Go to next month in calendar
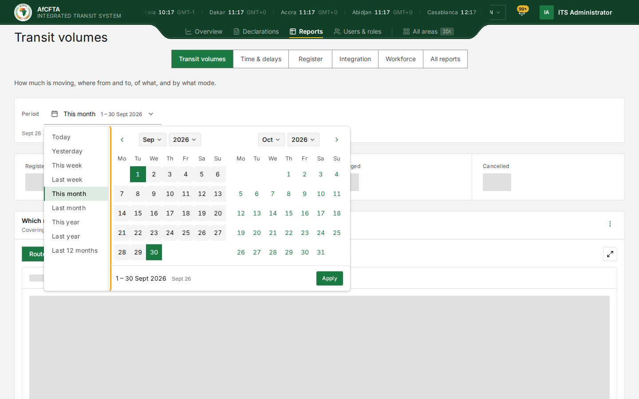 (x=337, y=140)
